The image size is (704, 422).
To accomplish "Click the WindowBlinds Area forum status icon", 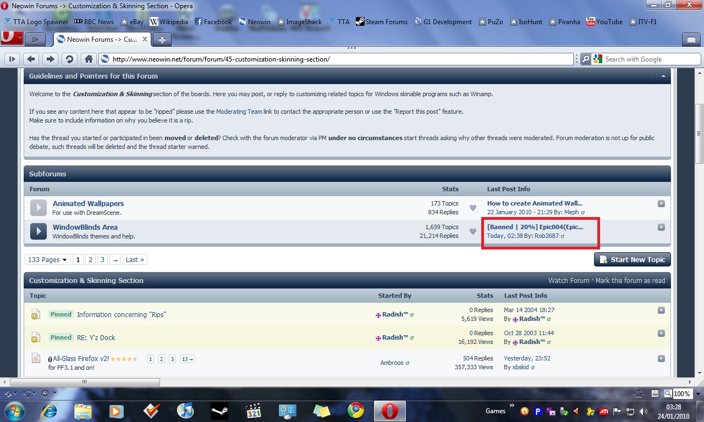I will coord(38,231).
